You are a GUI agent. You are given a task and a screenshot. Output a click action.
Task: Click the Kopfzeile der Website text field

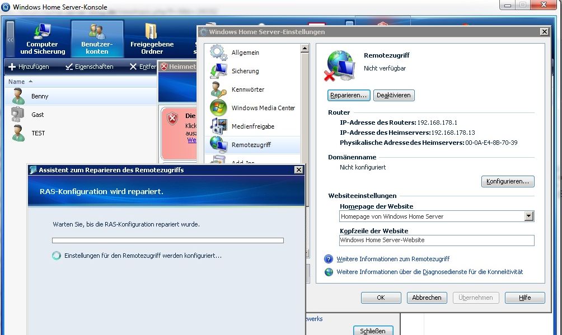pyautogui.click(x=437, y=240)
